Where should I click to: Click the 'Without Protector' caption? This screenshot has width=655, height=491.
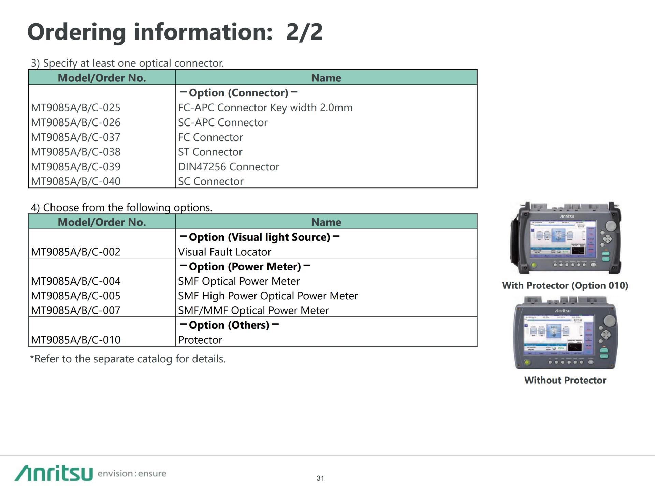[565, 380]
